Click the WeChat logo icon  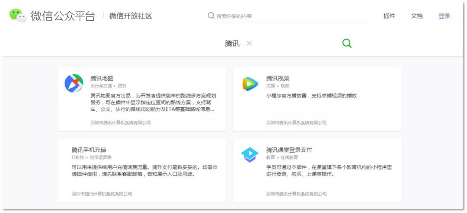pyautogui.click(x=18, y=16)
